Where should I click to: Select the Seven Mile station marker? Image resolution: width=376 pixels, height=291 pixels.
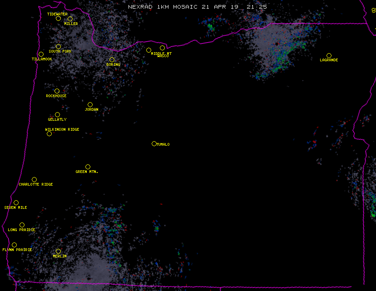pyautogui.click(x=16, y=203)
